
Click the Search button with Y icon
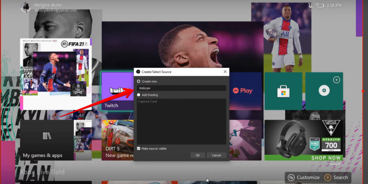click(x=336, y=177)
